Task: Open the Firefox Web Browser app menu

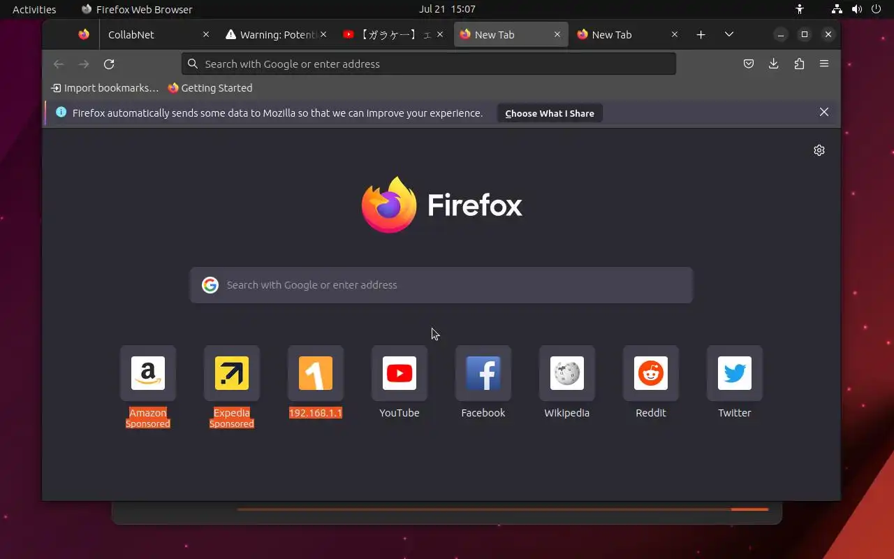Action: [x=137, y=9]
